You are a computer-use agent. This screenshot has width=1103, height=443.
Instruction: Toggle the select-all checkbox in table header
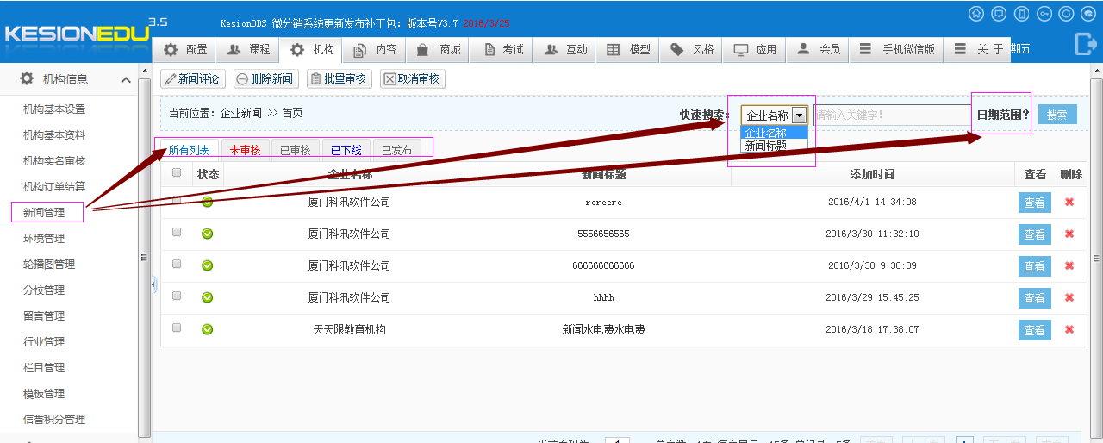177,173
